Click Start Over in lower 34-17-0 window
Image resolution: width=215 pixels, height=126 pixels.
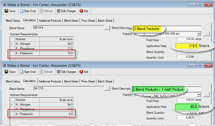click(x=28, y=72)
